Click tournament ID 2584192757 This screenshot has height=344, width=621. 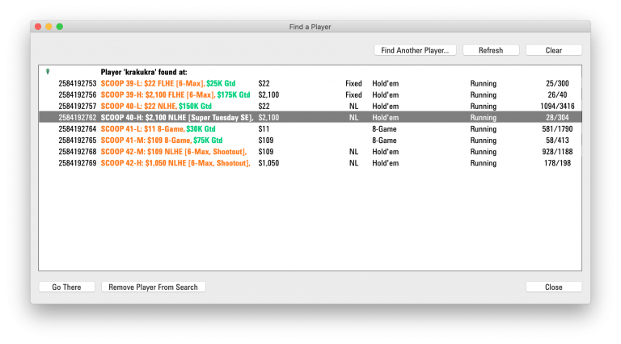(x=78, y=107)
